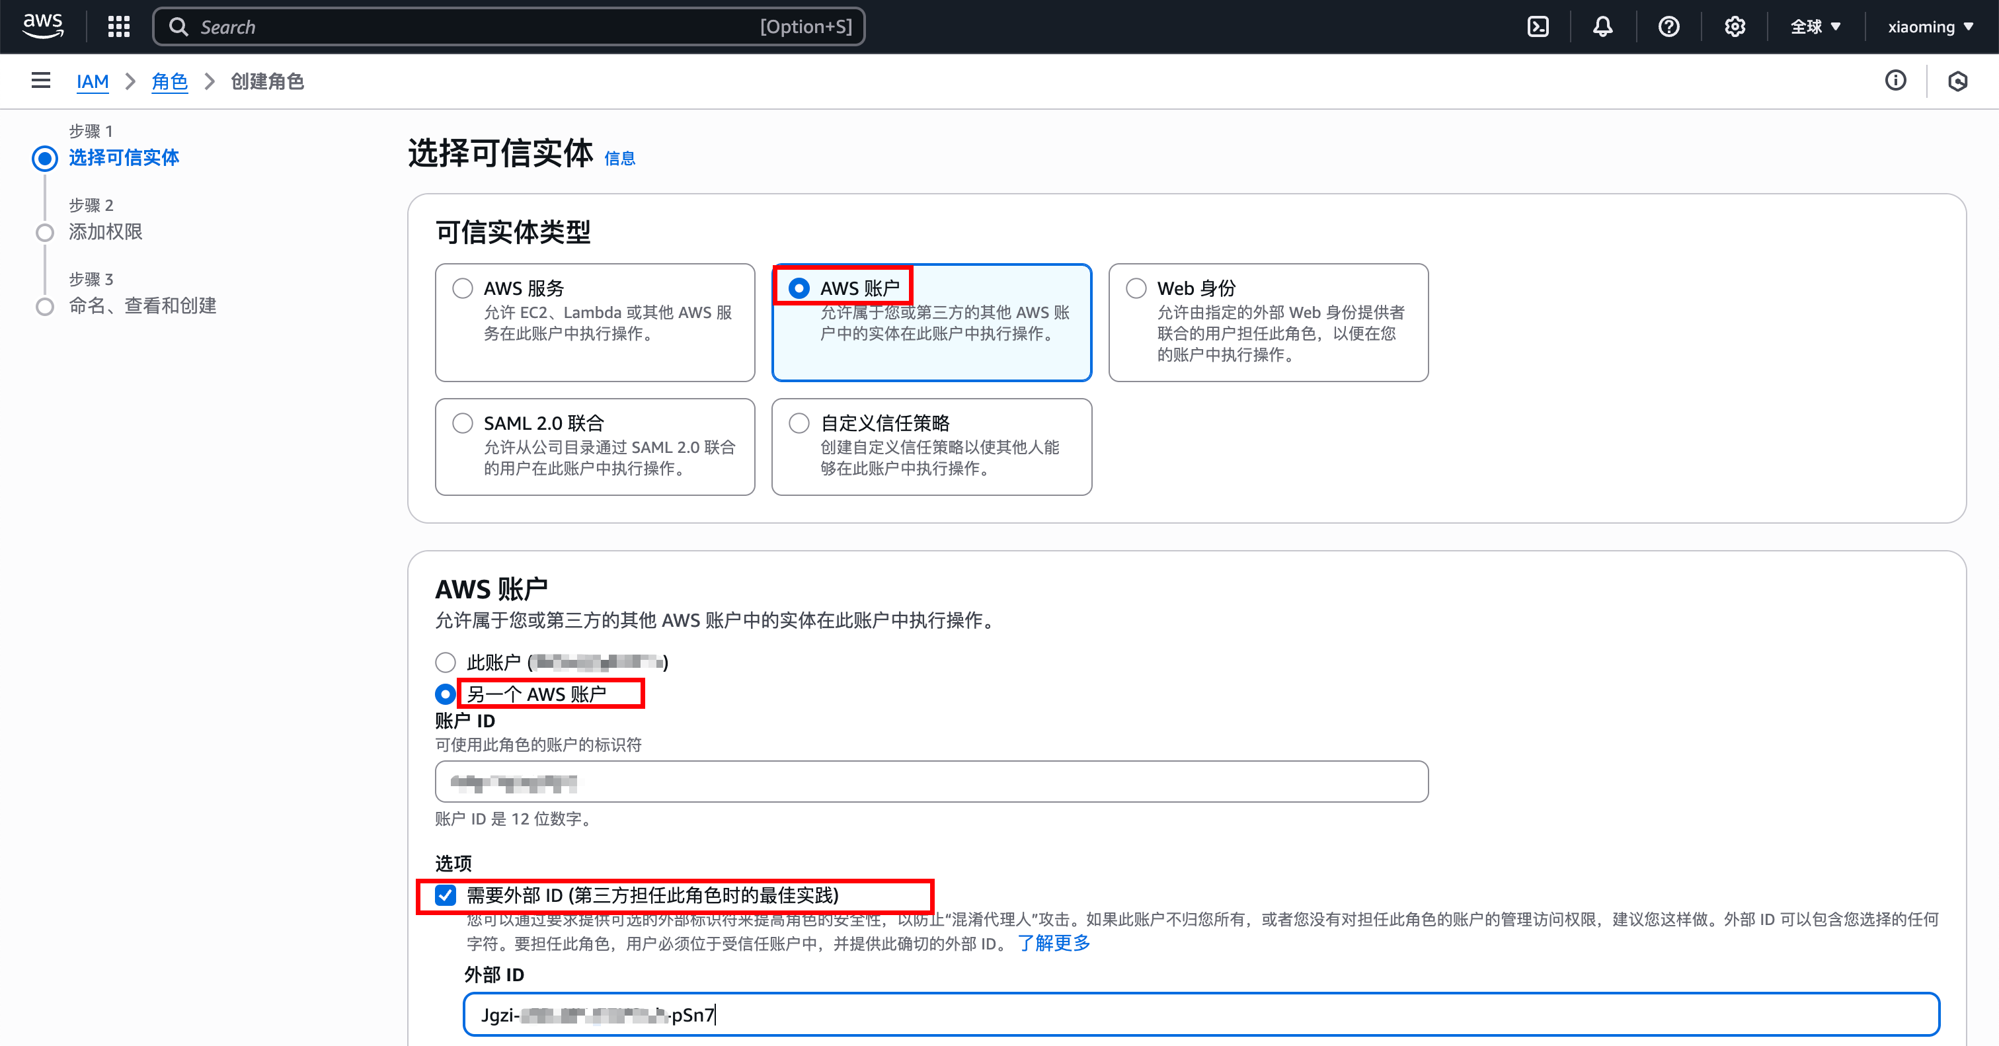Viewport: 1999px width, 1046px height.
Task: Open the 了解更多 link
Action: pyautogui.click(x=1054, y=943)
